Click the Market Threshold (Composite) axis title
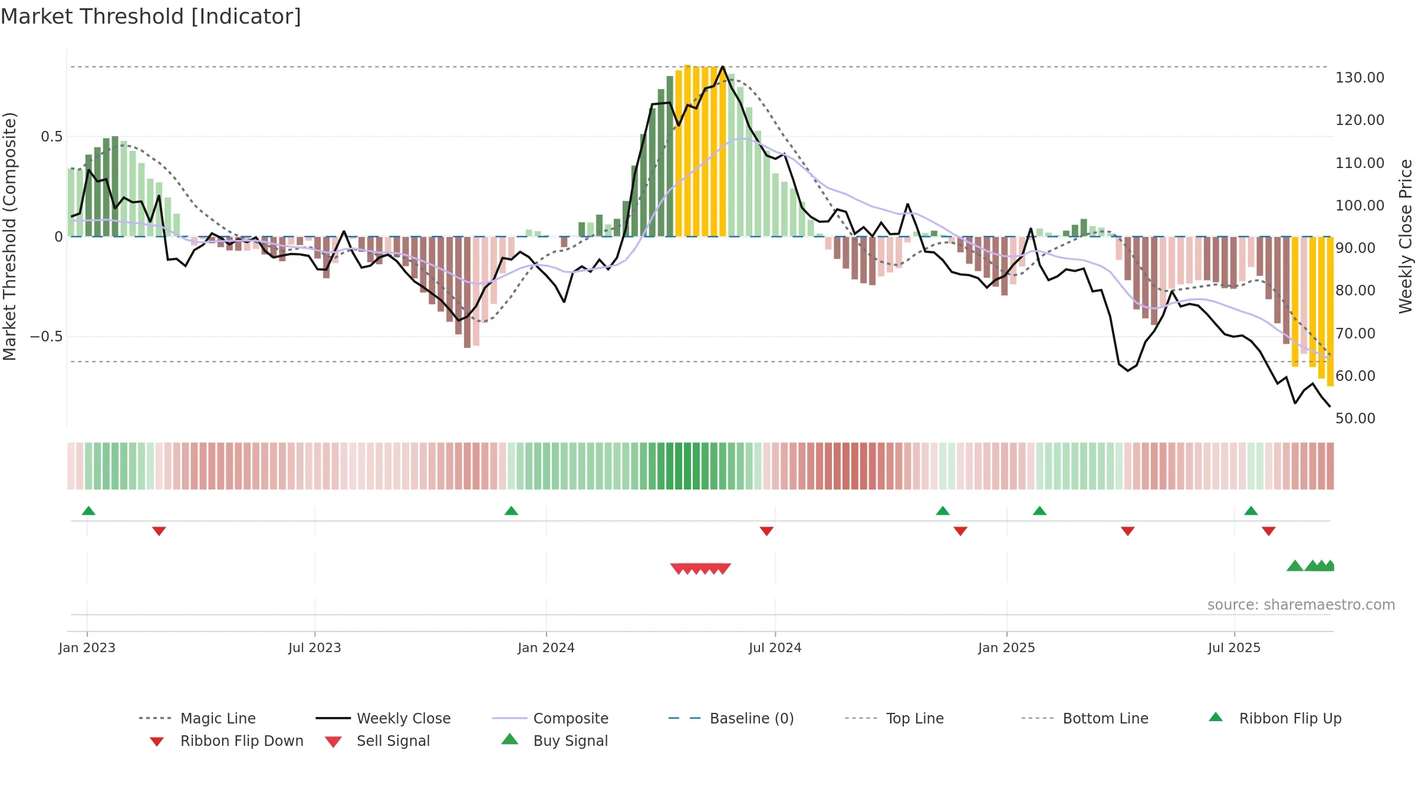 [9, 236]
